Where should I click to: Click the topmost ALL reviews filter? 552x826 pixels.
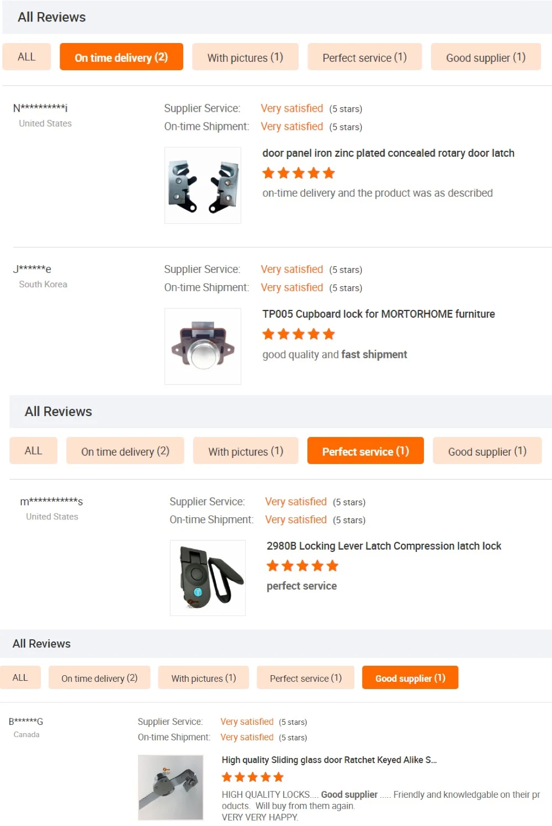(26, 57)
